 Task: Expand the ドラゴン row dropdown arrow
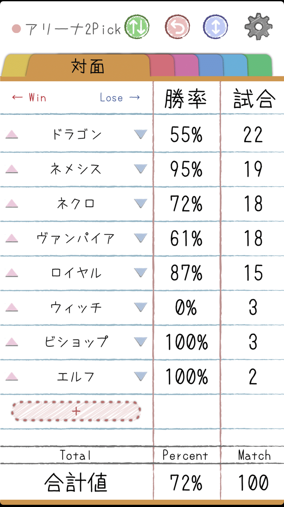141,134
